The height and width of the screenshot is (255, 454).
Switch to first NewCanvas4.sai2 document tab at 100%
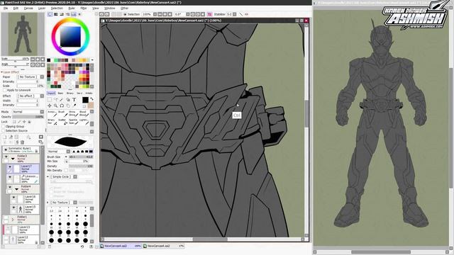[121, 246]
